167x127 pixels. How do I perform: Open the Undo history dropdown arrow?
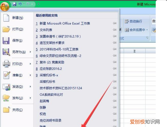click(x=24, y=4)
